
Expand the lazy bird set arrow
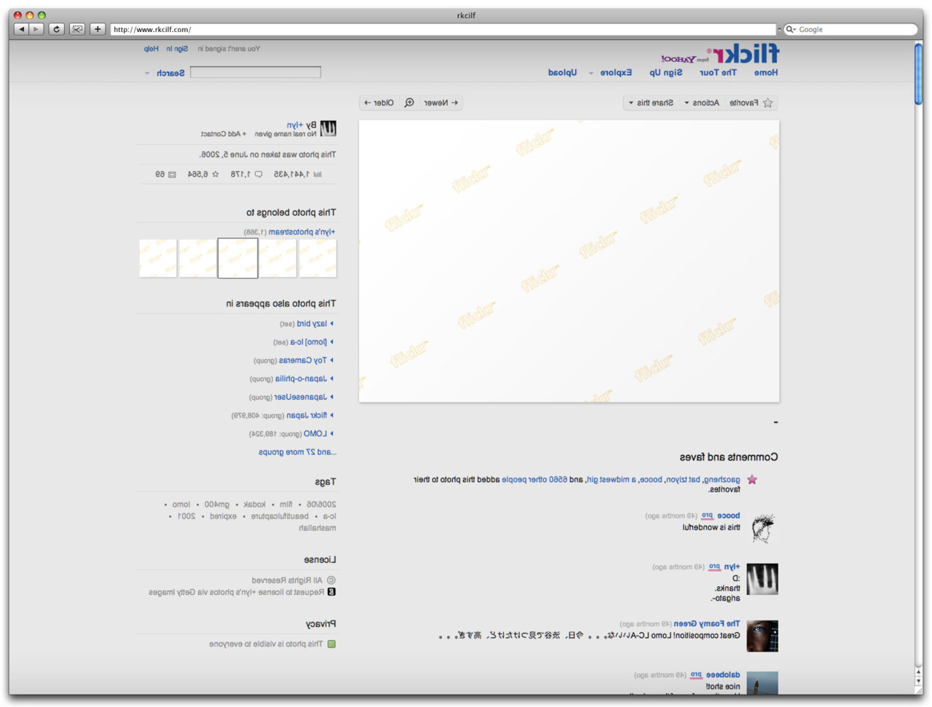(x=332, y=323)
